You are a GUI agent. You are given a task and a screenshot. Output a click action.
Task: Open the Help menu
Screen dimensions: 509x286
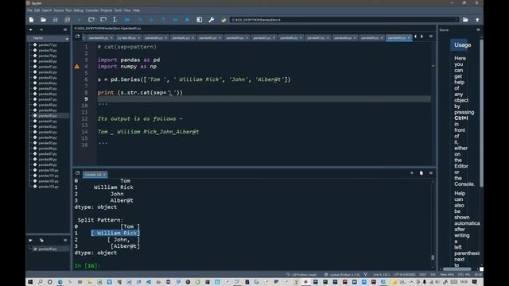coord(136,10)
